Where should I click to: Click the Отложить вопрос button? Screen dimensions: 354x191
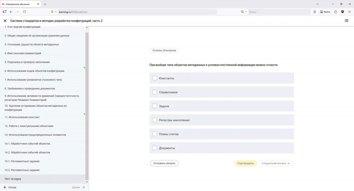164,163
